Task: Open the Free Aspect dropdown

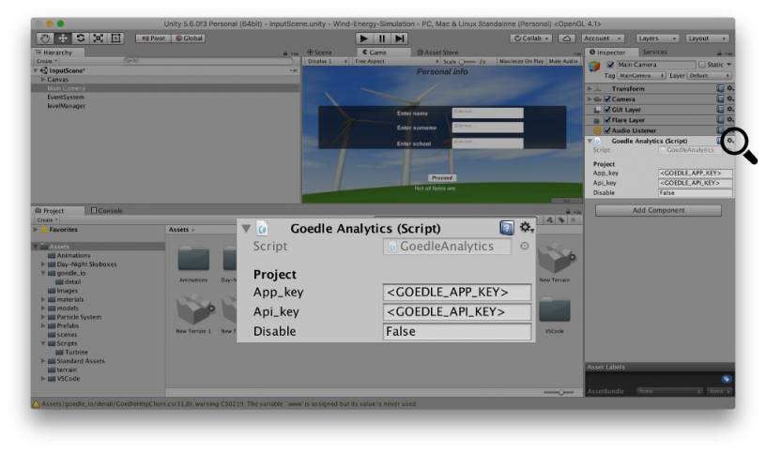Action: pyautogui.click(x=396, y=61)
